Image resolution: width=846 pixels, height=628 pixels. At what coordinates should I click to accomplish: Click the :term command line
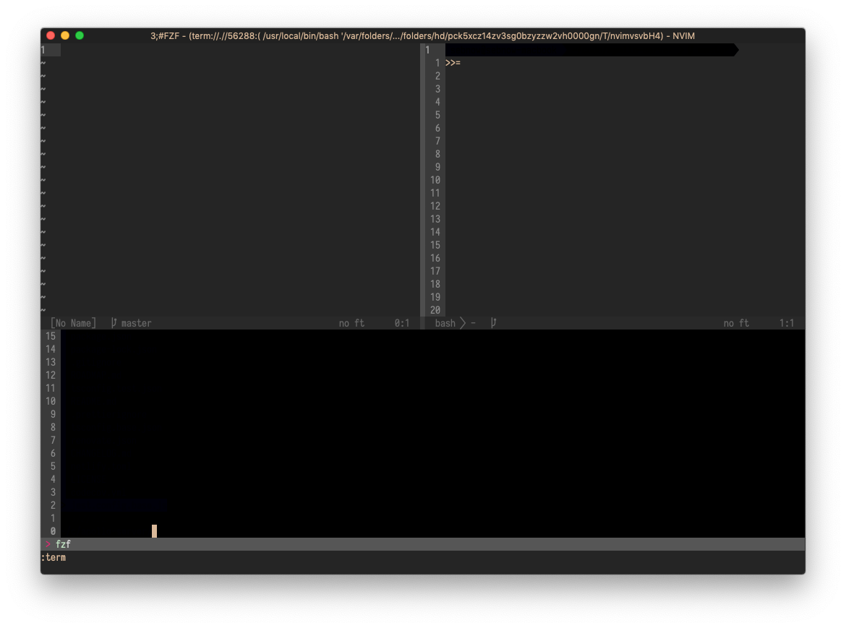pos(423,557)
